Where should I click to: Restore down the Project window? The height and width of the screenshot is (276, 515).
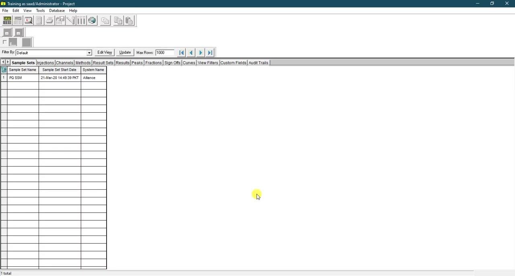click(x=492, y=4)
